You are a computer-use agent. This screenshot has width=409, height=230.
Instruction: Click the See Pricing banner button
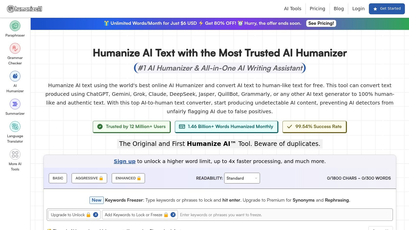(x=321, y=23)
